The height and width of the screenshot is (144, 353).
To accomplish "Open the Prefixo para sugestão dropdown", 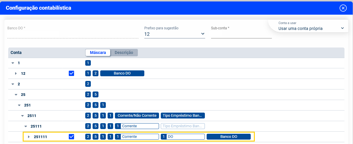I will tap(174, 34).
